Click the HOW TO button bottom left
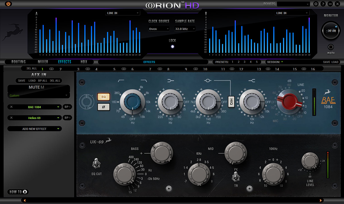The image size is (344, 204). pos(17,192)
